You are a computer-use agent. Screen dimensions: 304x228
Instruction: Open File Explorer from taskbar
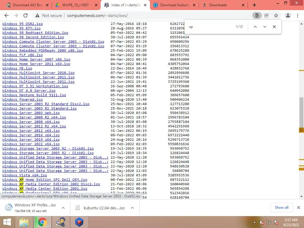click(24, 222)
